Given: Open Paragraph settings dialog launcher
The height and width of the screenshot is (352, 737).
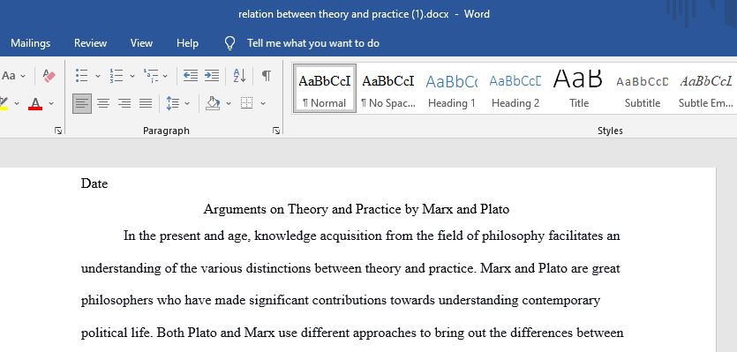Looking at the screenshot, I should [x=276, y=131].
